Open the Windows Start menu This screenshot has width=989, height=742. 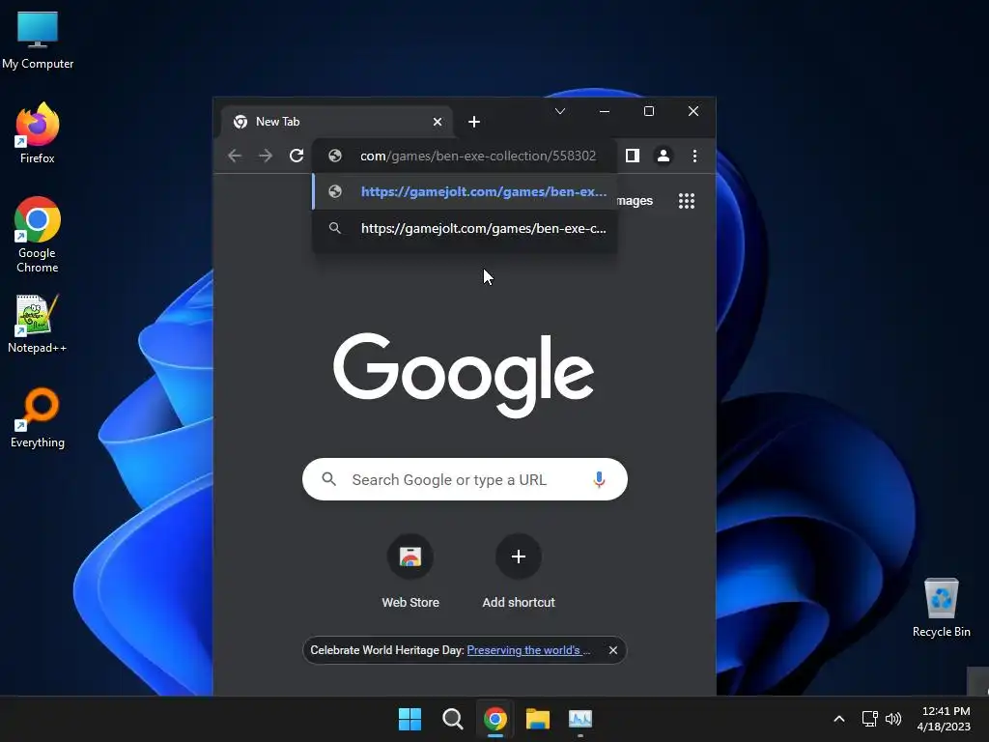410,719
